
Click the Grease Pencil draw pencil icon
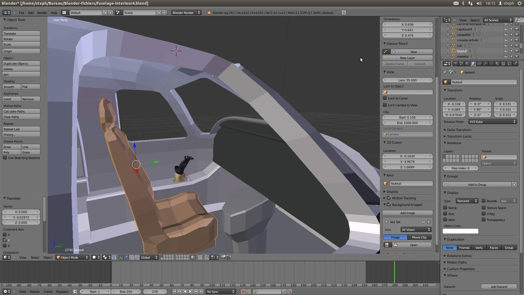pos(385,52)
